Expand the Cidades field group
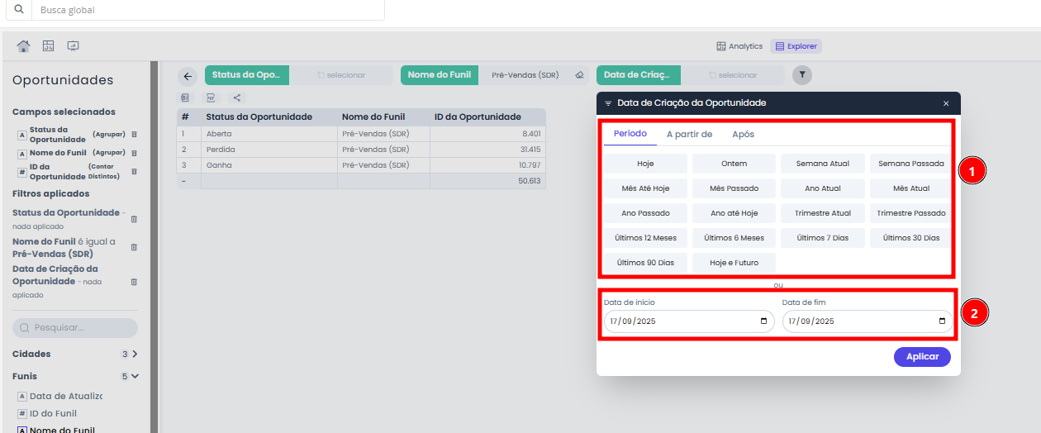Image resolution: width=1041 pixels, height=433 pixels. 135,354
